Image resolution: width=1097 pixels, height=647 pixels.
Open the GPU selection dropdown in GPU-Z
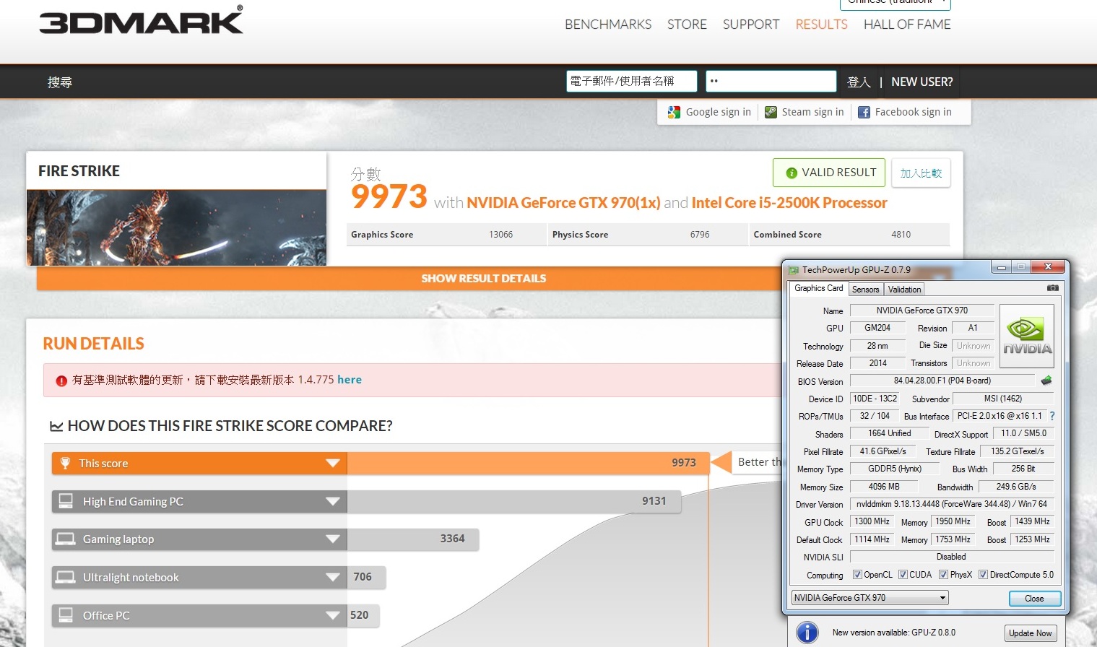click(870, 598)
